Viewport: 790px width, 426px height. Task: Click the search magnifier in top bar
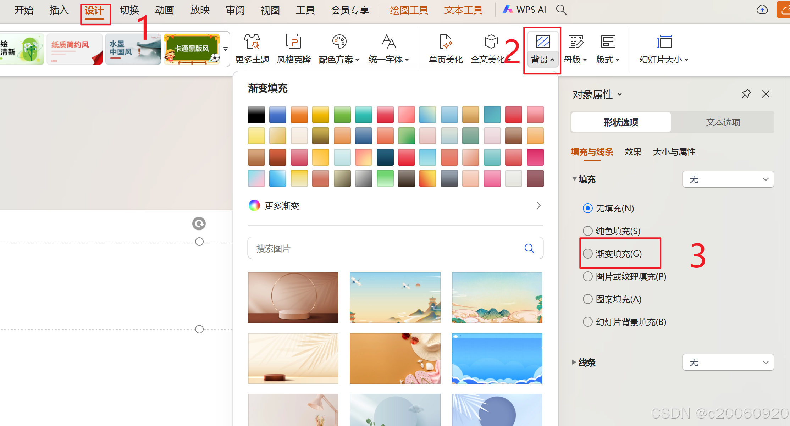(561, 10)
